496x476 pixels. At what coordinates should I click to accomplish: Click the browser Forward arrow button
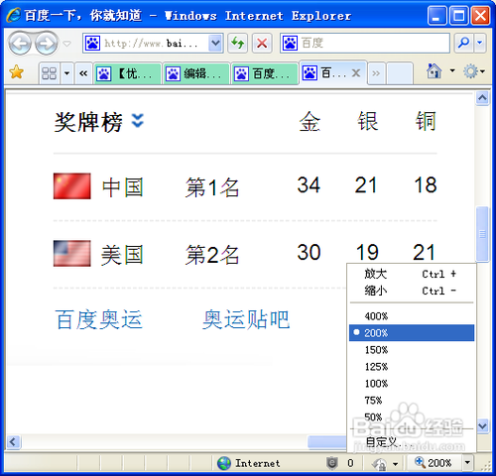tap(47, 44)
